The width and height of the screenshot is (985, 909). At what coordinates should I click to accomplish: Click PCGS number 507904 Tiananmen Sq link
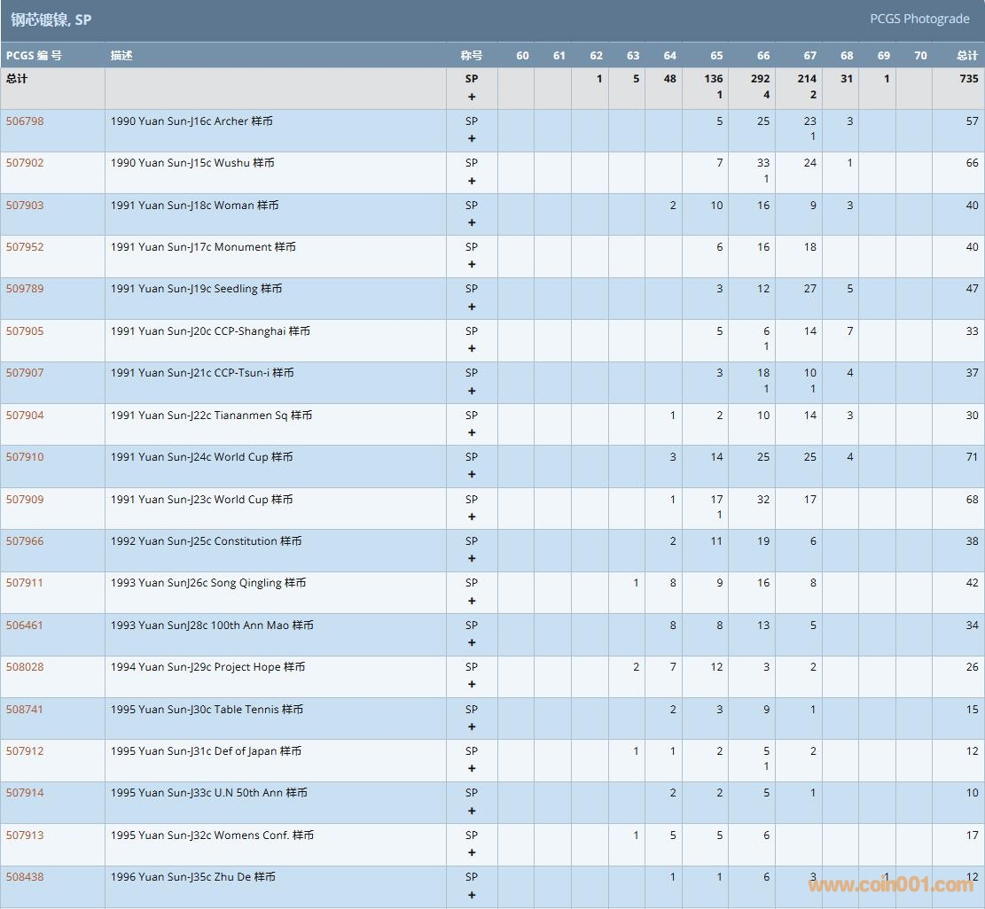25,416
